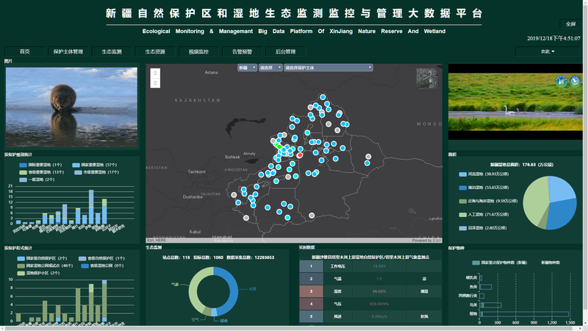Click the green marker on the map
The image size is (588, 331).
click(279, 146)
